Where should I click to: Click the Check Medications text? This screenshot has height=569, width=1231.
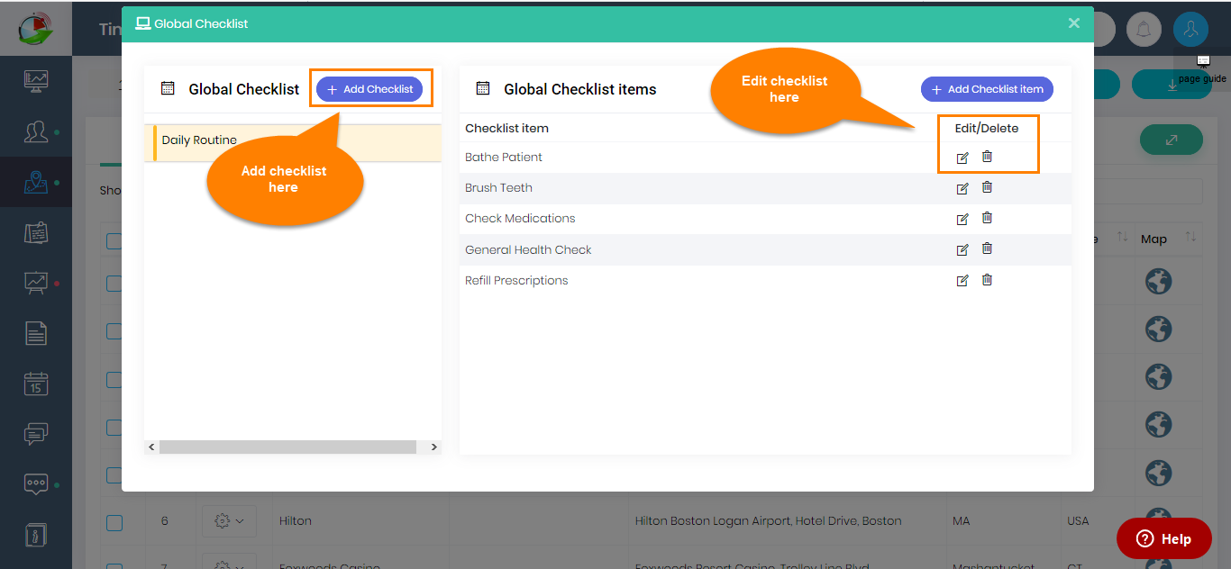(520, 219)
